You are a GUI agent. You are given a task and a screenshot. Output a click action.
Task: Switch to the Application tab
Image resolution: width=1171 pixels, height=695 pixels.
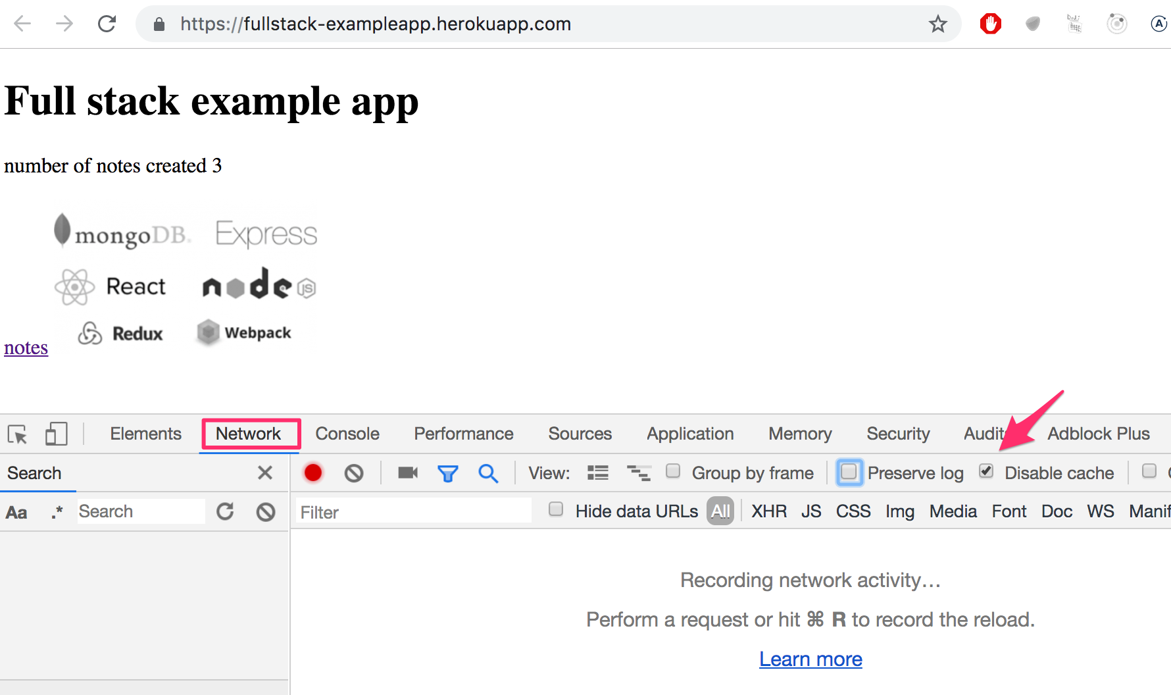pyautogui.click(x=690, y=434)
